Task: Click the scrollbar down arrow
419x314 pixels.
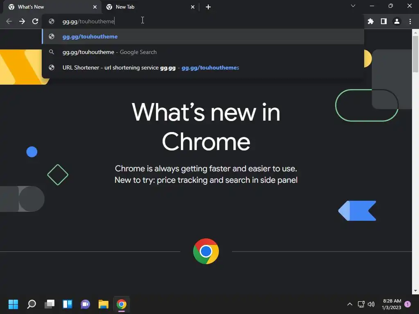Action: tap(415, 291)
